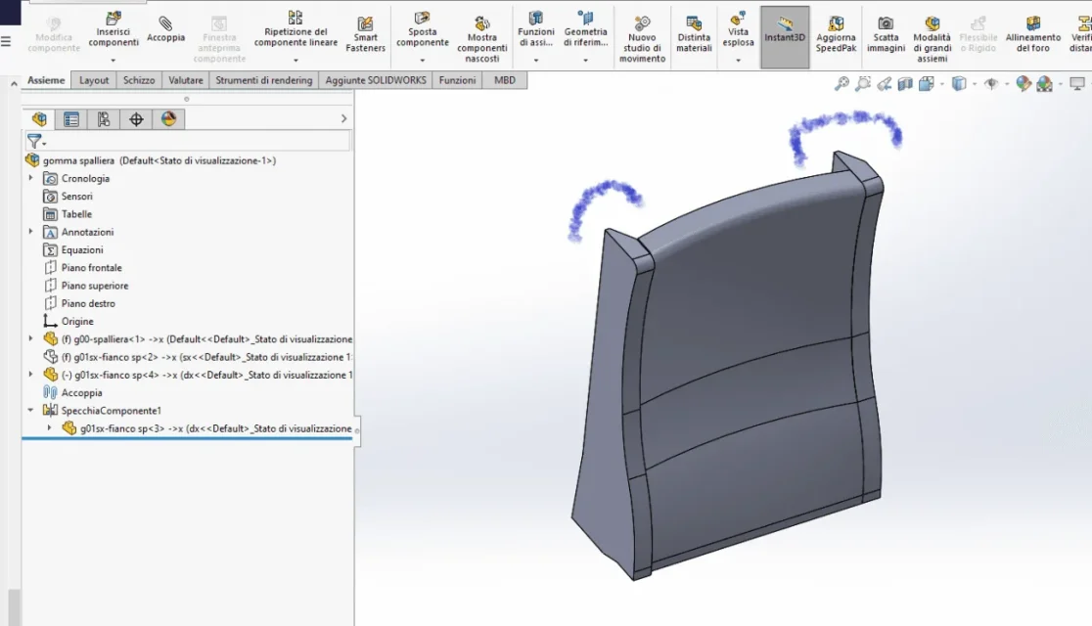
Task: Toggle Modalità di grandi assiemi
Action: [x=932, y=40]
